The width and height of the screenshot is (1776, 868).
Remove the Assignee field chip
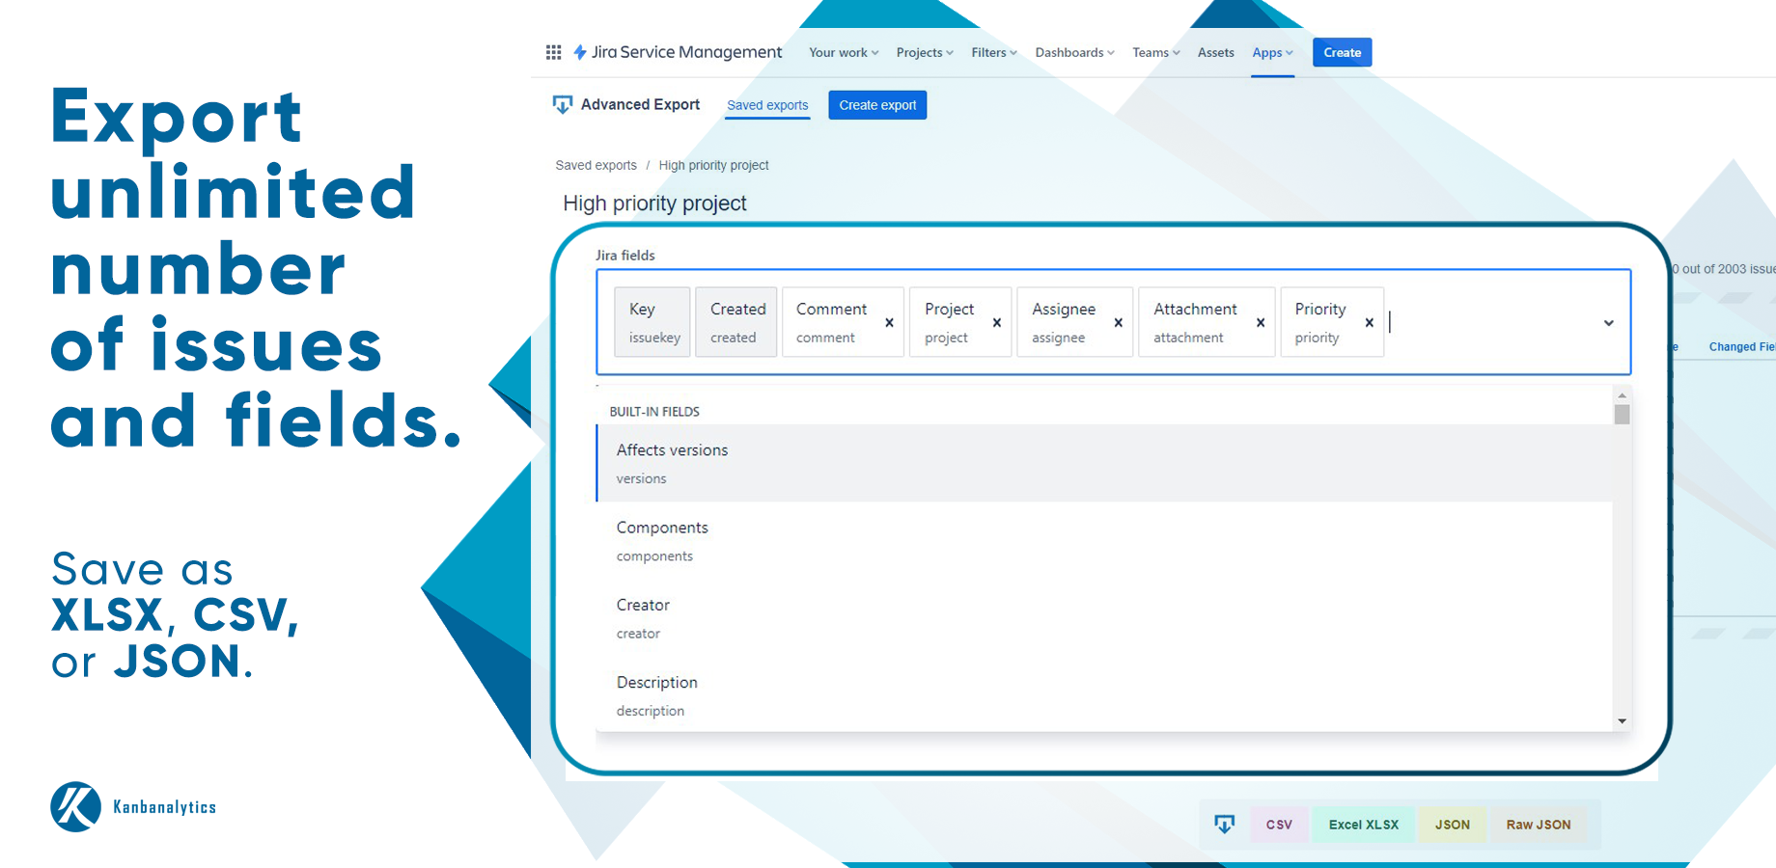[1119, 323]
